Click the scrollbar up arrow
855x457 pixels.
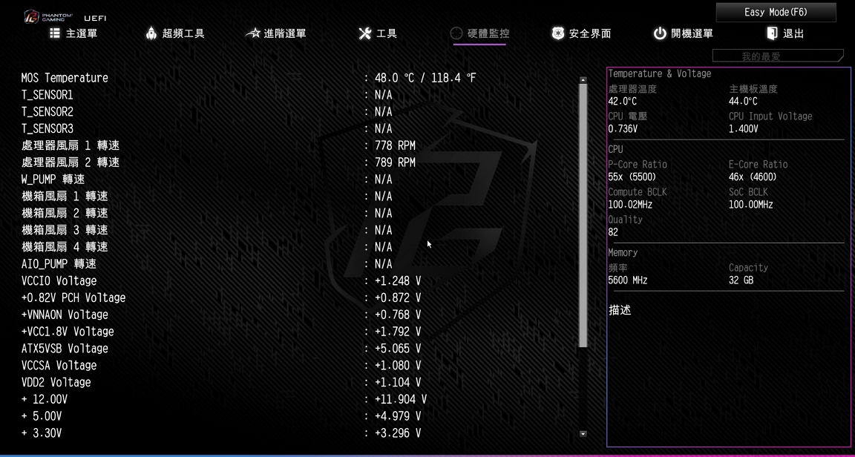583,80
